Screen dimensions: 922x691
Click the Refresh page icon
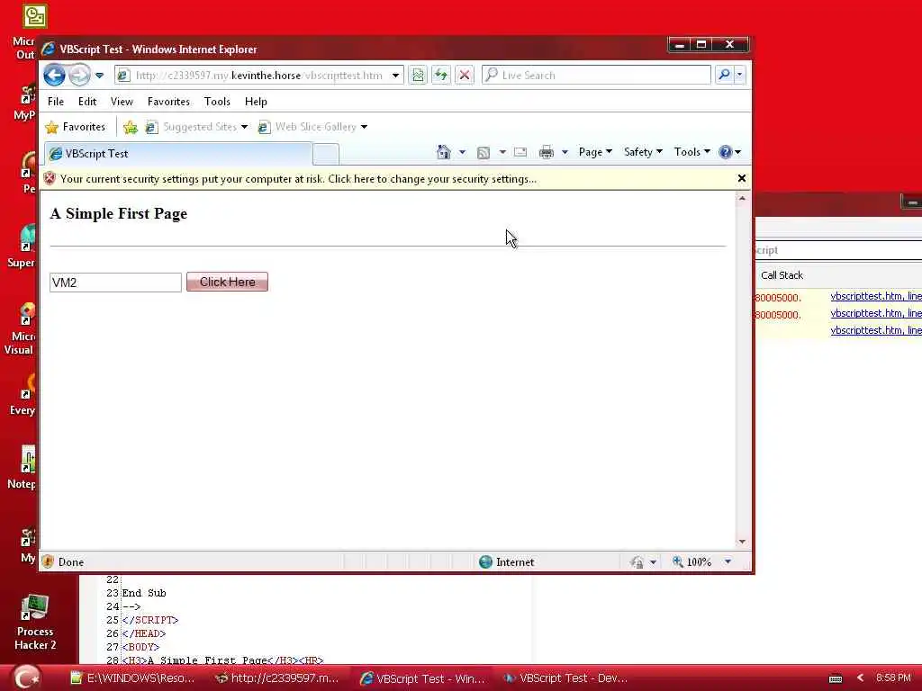coord(441,76)
